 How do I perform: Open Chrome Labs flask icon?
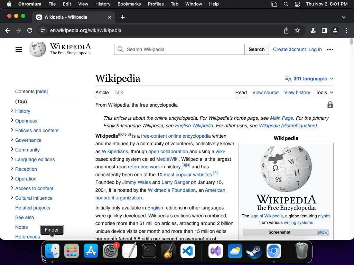click(x=313, y=30)
